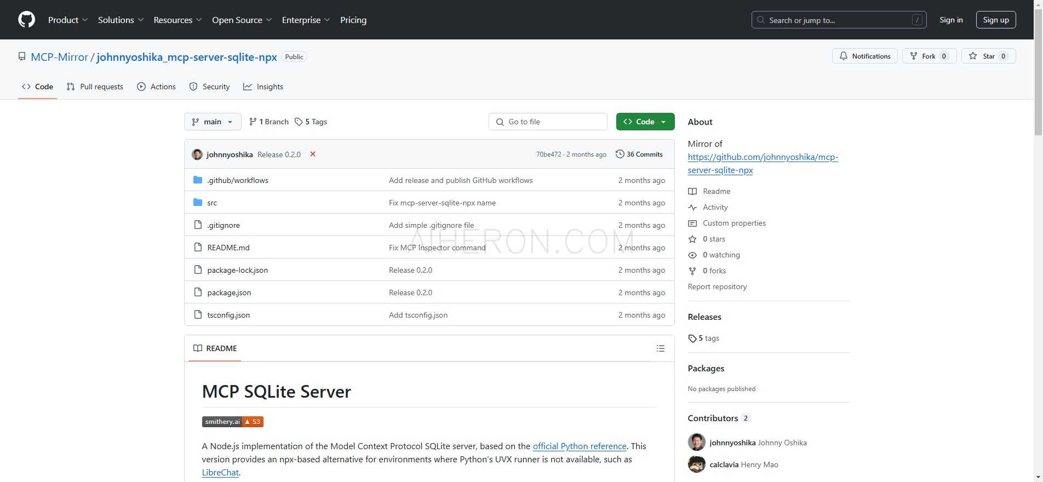This screenshot has width=1043, height=482.
Task: Select the README tab
Action: [x=215, y=348]
